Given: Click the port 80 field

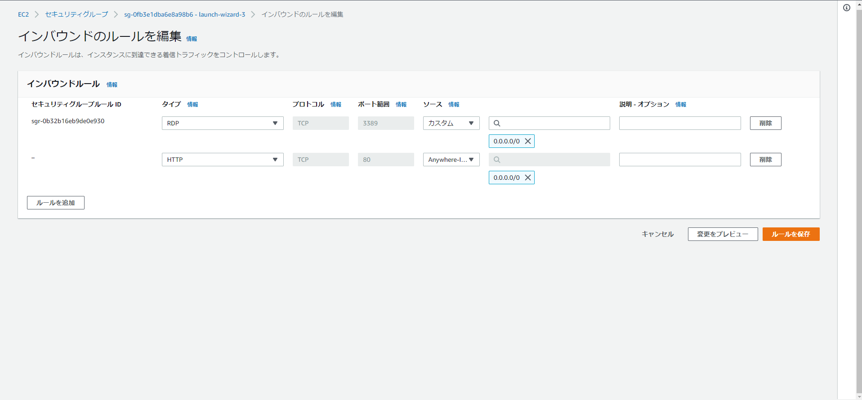Looking at the screenshot, I should click(386, 160).
